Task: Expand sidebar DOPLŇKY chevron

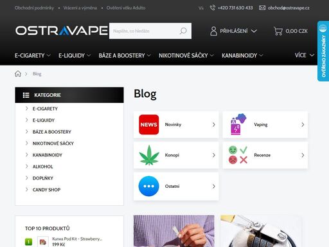Action: 27,178
